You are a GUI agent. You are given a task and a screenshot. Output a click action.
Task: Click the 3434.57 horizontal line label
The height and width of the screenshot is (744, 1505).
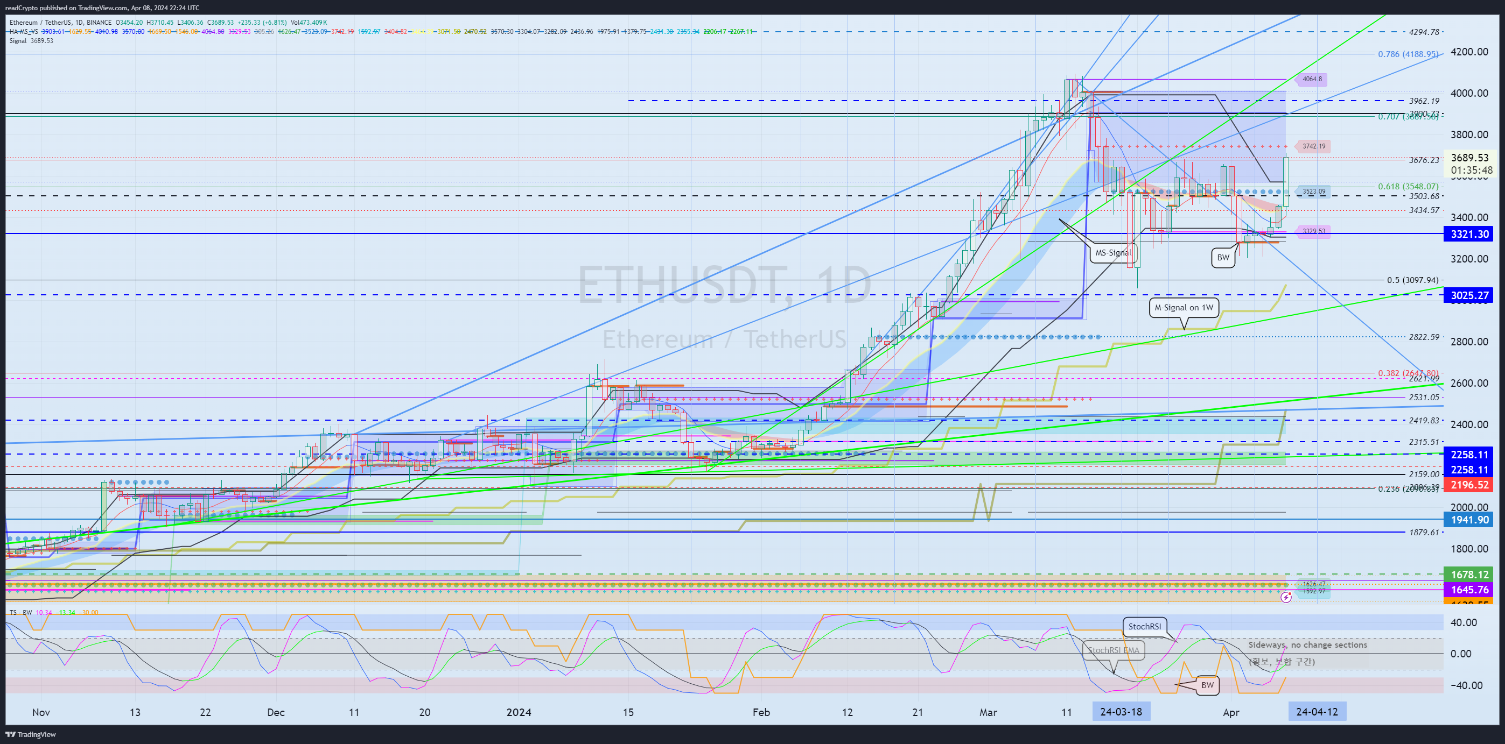[x=1424, y=210]
